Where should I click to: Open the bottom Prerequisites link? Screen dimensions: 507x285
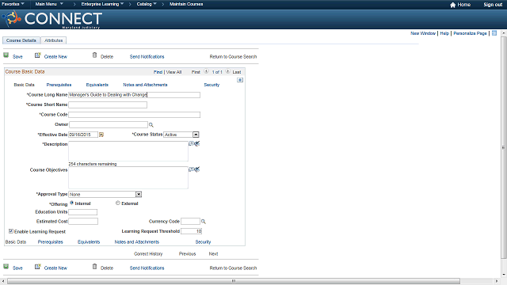click(x=51, y=241)
